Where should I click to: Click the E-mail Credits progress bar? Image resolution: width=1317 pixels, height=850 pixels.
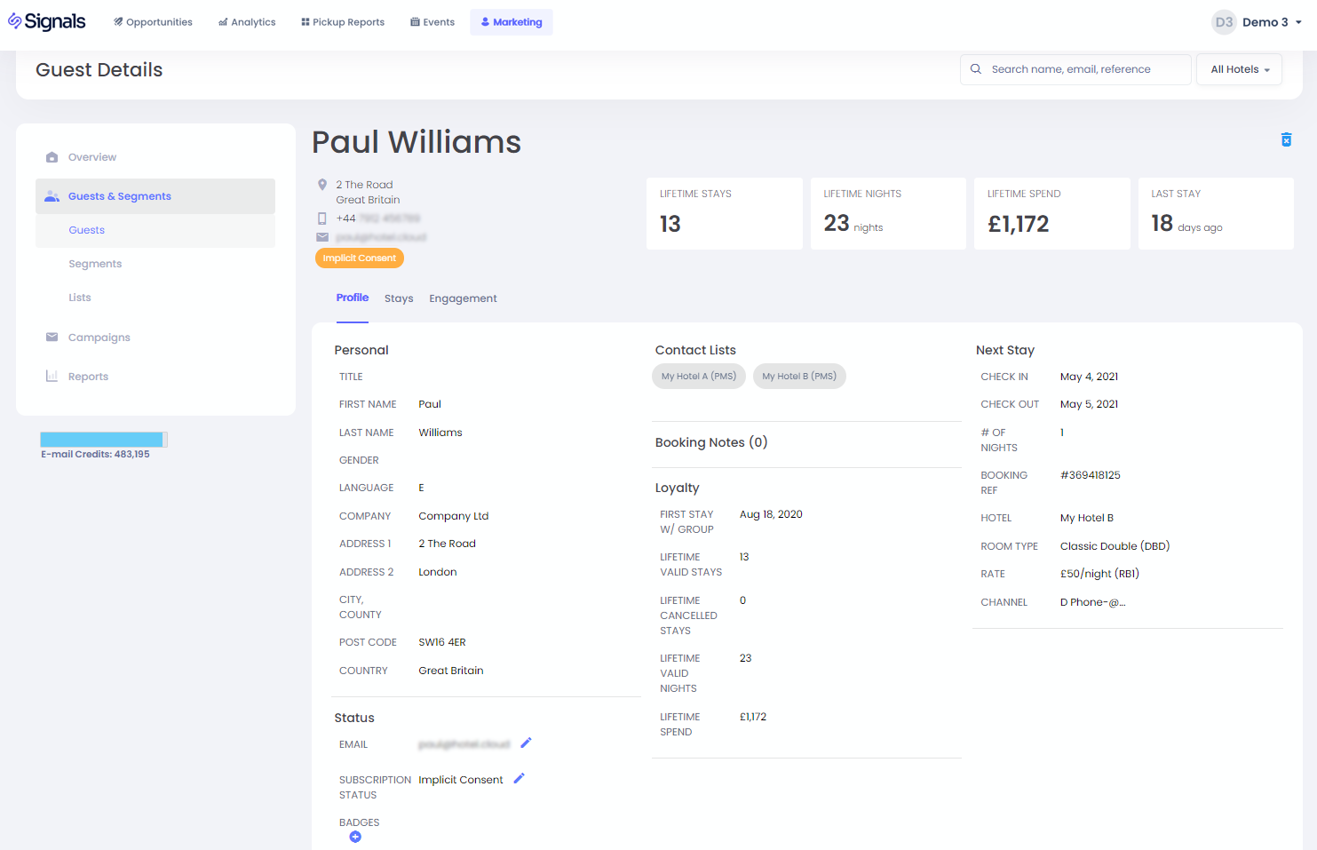point(103,440)
